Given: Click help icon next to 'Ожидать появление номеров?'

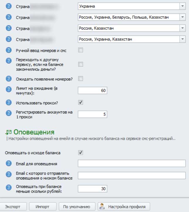Looking at the screenshot, I should point(9,78).
